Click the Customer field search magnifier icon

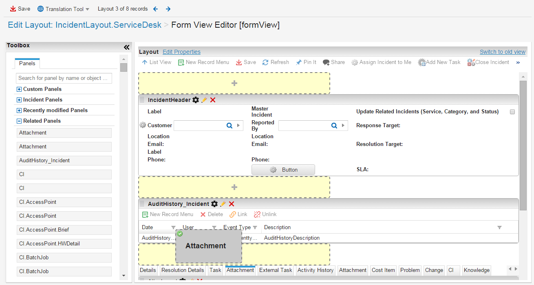tap(229, 126)
